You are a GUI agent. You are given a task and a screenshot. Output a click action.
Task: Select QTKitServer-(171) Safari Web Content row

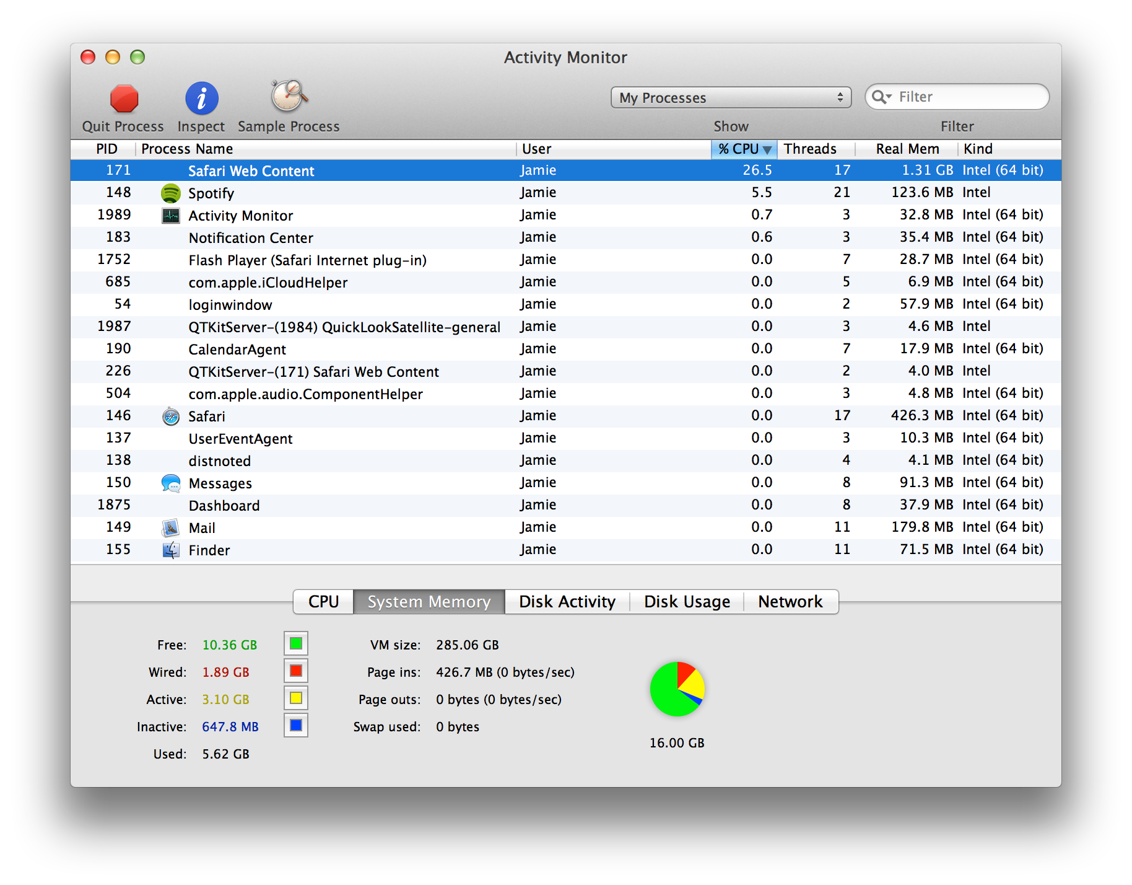(x=566, y=371)
